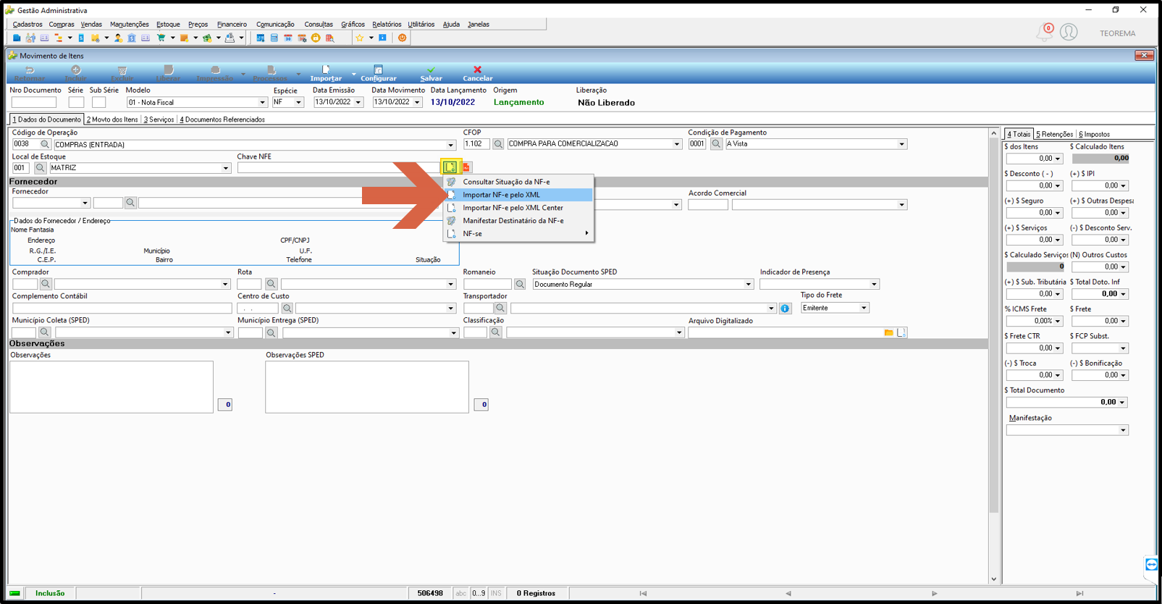Open the Classificação lookup magnifier
The width and height of the screenshot is (1162, 604).
(495, 332)
